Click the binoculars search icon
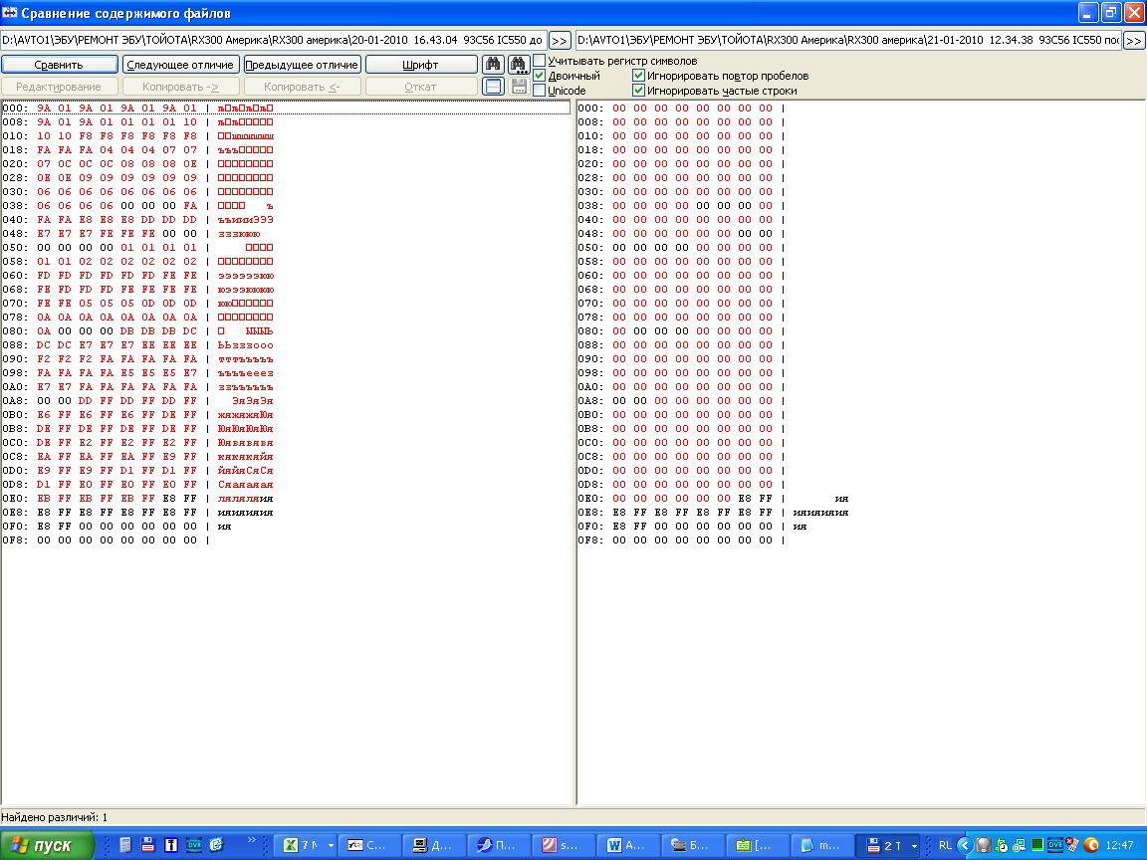Image resolution: width=1147 pixels, height=860 pixels. [x=492, y=65]
